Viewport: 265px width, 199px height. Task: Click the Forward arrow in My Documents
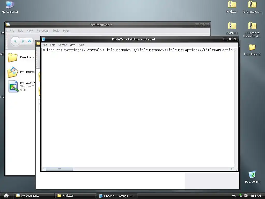pyautogui.click(x=23, y=41)
